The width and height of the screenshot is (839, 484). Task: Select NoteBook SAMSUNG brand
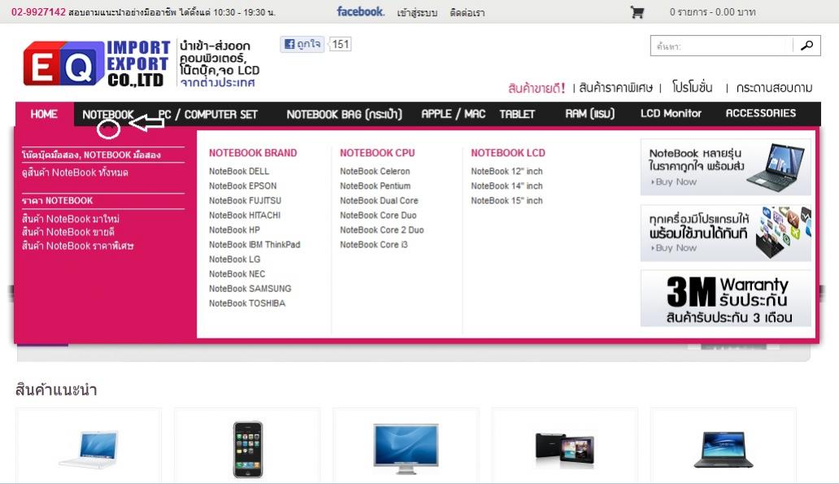tap(250, 289)
